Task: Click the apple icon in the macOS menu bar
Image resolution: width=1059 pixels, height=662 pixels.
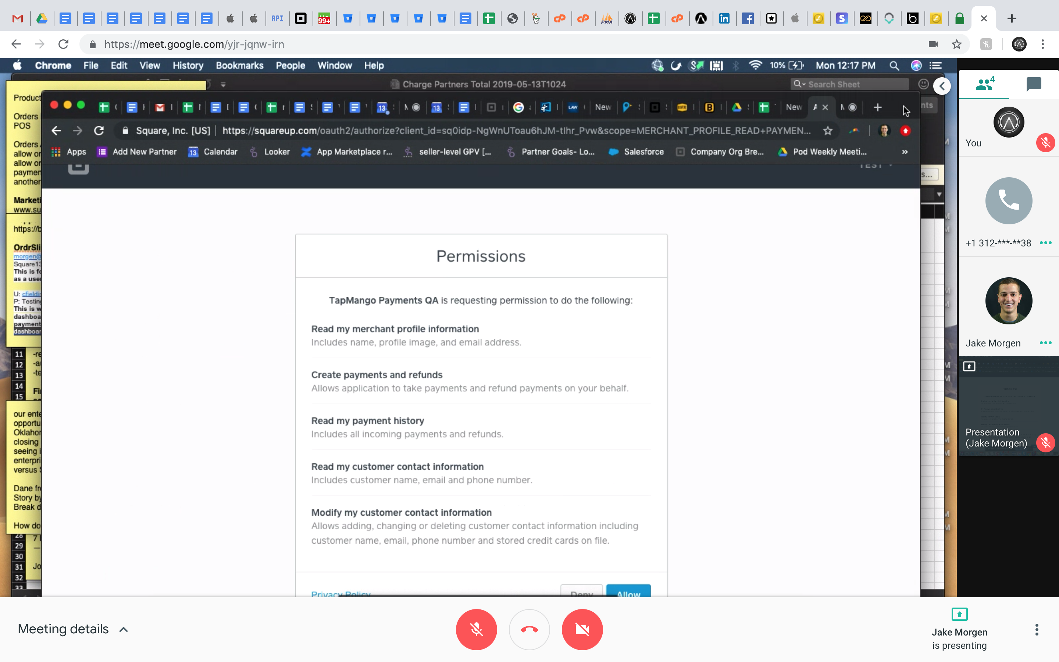Action: coord(17,65)
